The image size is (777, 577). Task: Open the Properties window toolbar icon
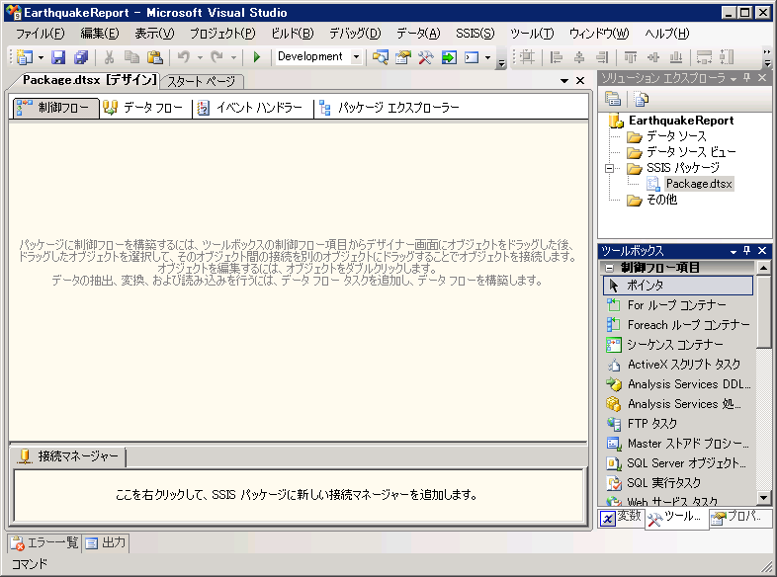tap(403, 57)
